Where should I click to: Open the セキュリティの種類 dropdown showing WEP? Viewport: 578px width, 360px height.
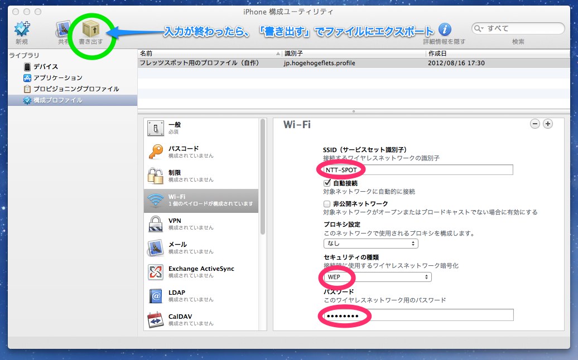click(x=378, y=277)
